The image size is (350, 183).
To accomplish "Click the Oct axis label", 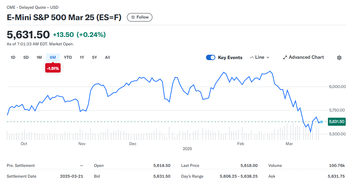I will tap(24, 144).
